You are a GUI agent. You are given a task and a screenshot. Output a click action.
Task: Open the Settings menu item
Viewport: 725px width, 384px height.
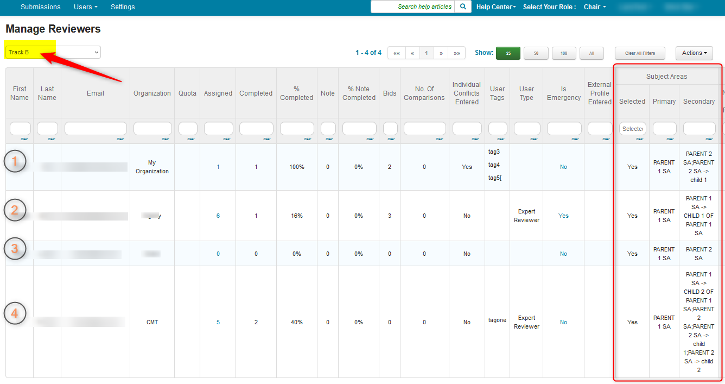123,7
